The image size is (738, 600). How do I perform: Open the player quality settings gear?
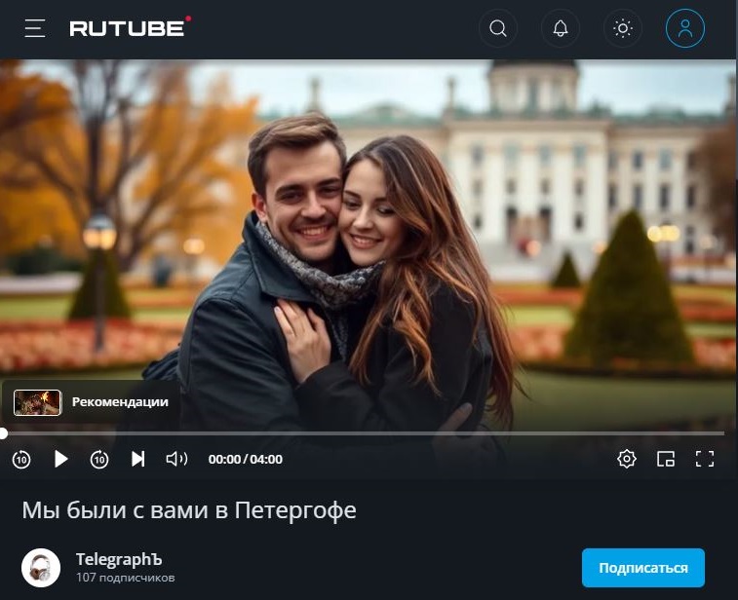[x=627, y=459]
